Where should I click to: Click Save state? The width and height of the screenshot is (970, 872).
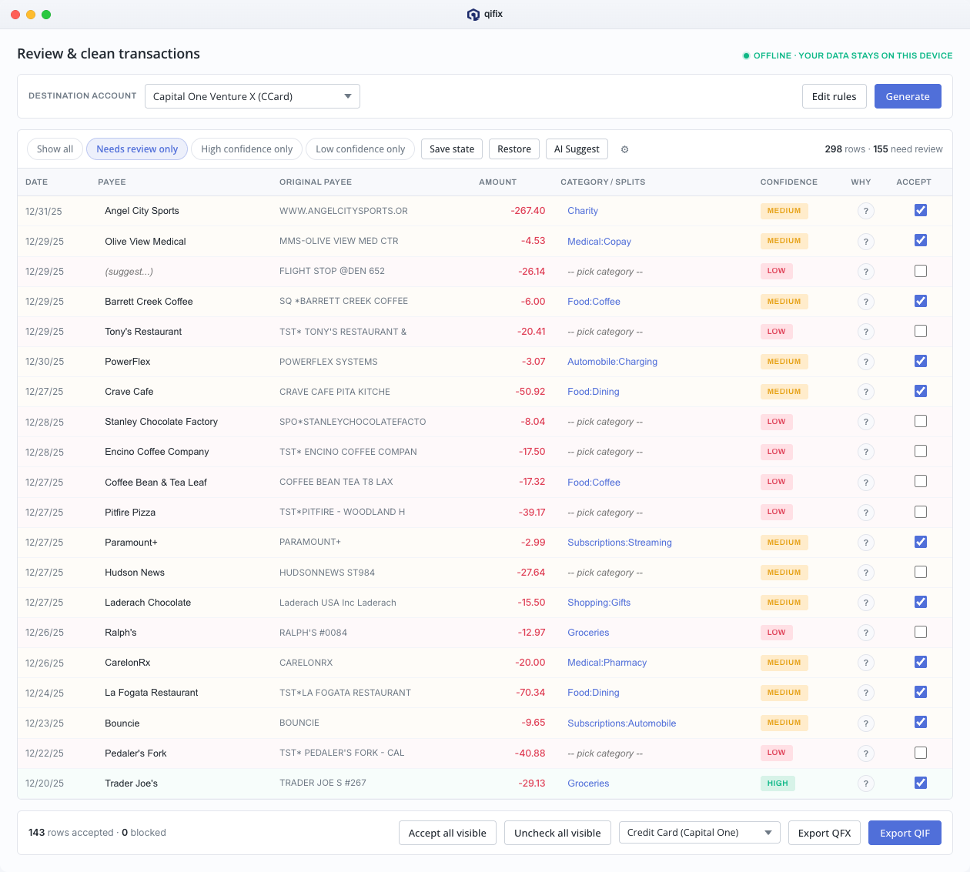point(452,149)
